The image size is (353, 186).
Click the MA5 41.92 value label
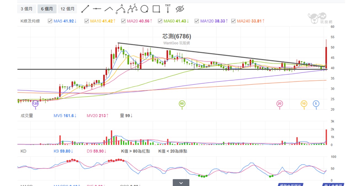tap(65, 21)
